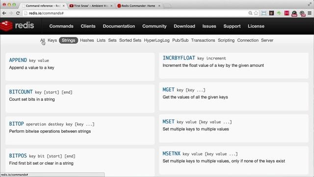Image resolution: width=314 pixels, height=177 pixels.
Task: Click 'Get the values of all the given keys'
Action: [195, 97]
